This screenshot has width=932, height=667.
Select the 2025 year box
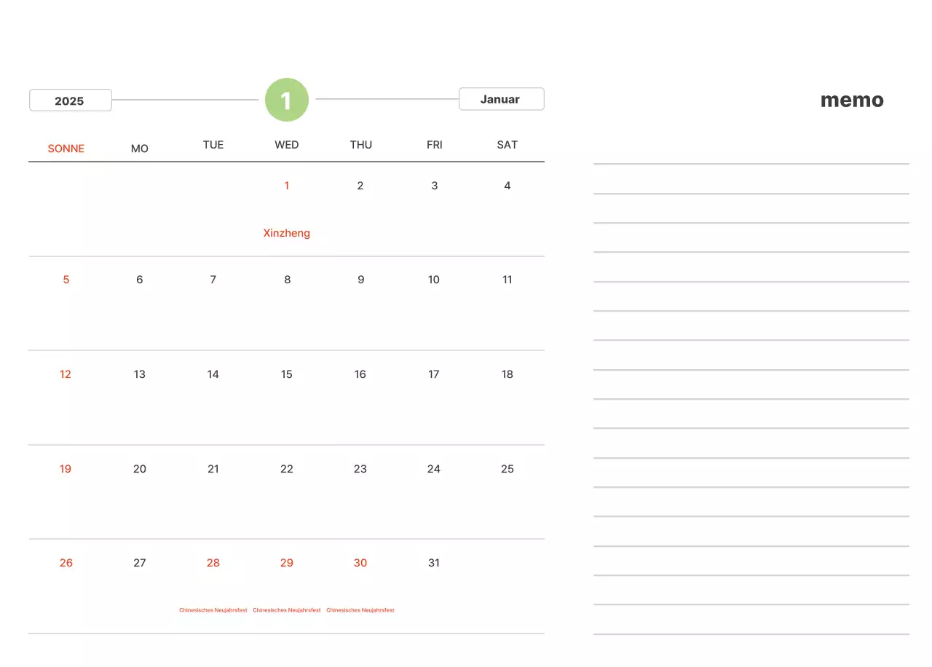tap(70, 100)
